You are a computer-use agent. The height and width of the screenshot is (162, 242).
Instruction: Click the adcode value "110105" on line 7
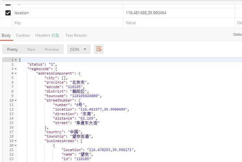74,87
